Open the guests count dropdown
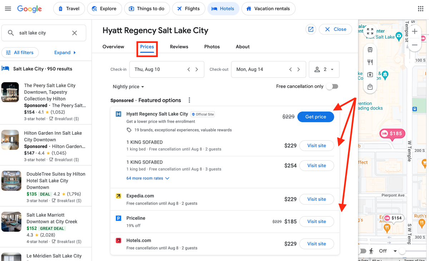This screenshot has width=429, height=261. [x=324, y=69]
